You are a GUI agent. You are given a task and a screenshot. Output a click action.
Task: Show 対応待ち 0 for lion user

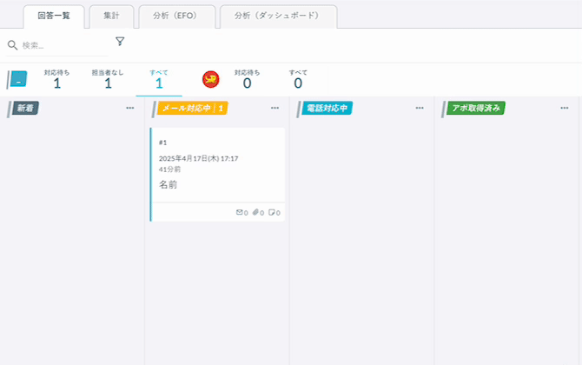[248, 79]
